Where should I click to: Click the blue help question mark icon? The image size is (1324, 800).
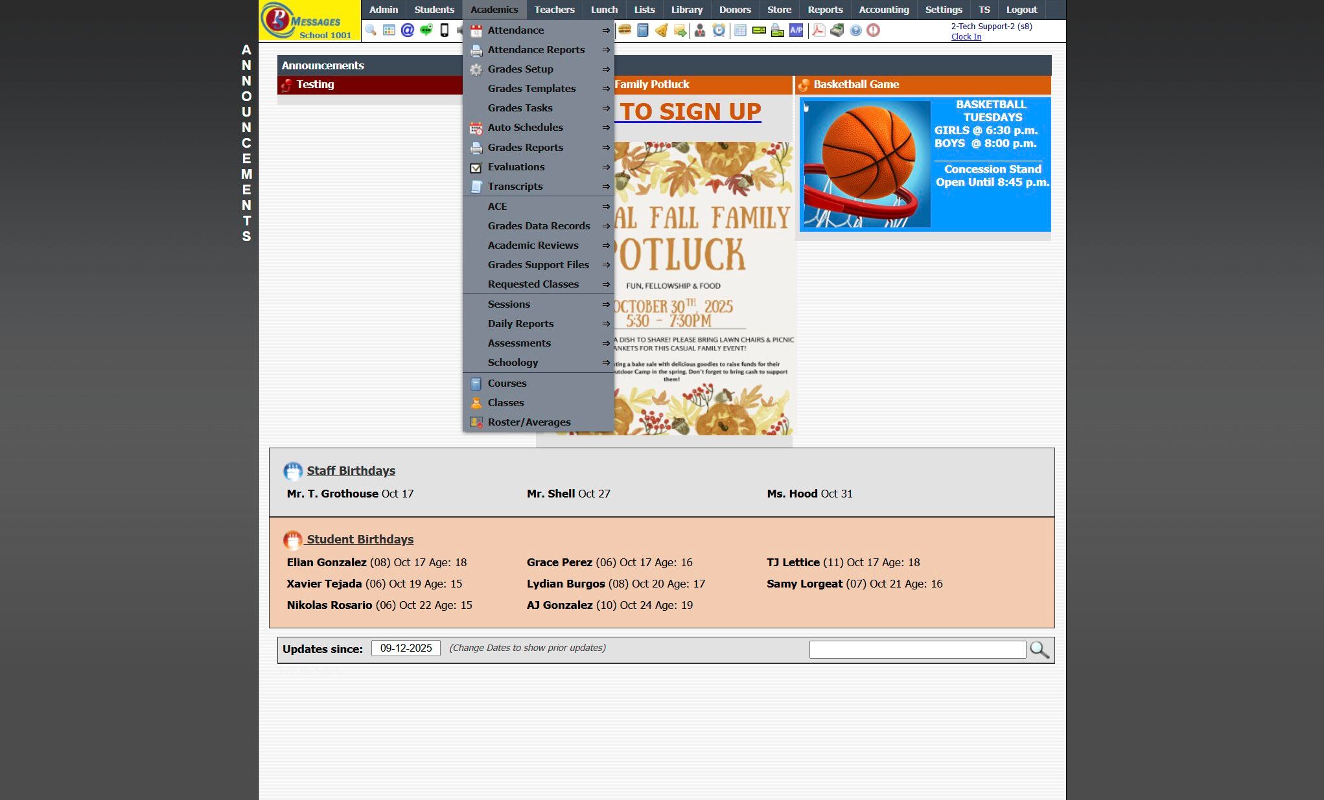(x=855, y=30)
